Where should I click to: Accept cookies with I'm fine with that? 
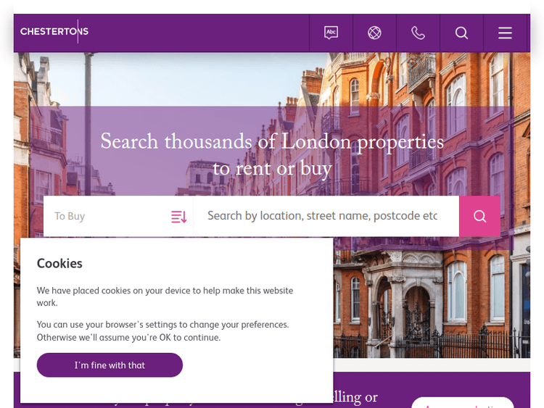[110, 365]
